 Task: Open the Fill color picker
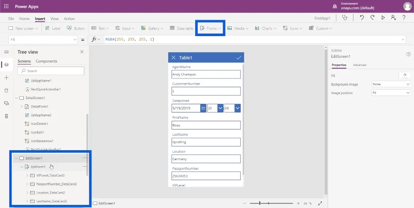tap(405, 75)
